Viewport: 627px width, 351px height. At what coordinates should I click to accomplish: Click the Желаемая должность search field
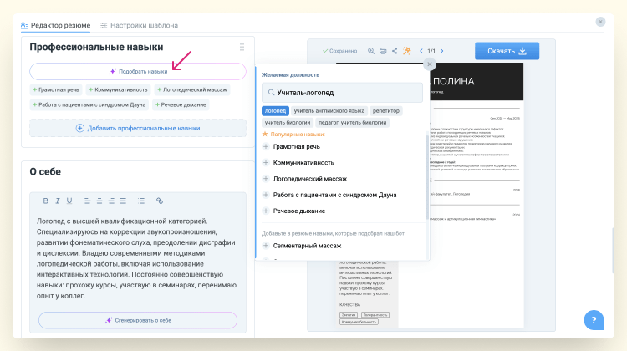pos(342,93)
